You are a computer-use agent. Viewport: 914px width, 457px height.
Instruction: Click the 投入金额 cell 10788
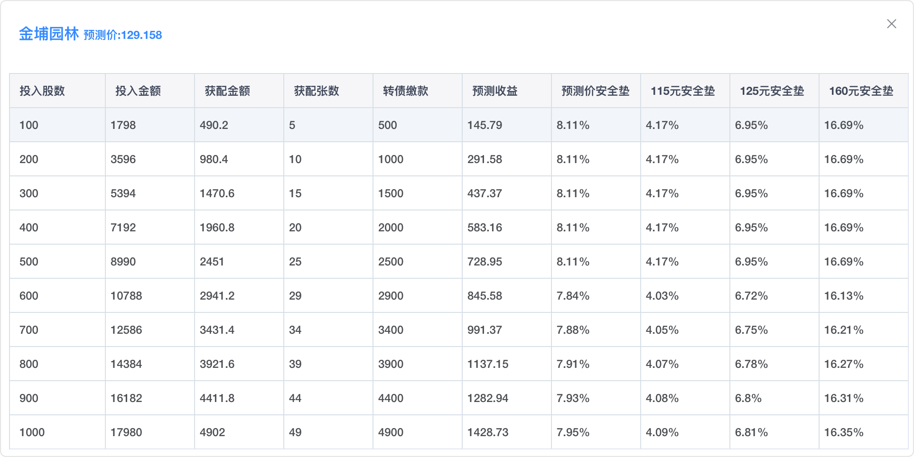[126, 296]
